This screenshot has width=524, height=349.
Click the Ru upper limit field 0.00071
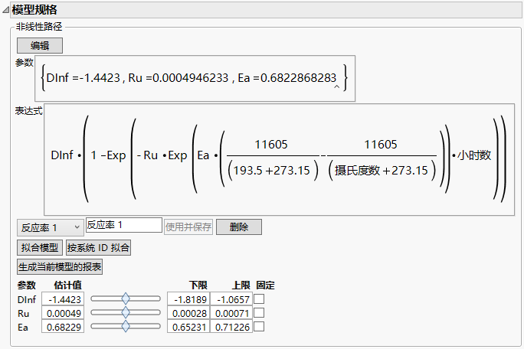[x=231, y=313]
